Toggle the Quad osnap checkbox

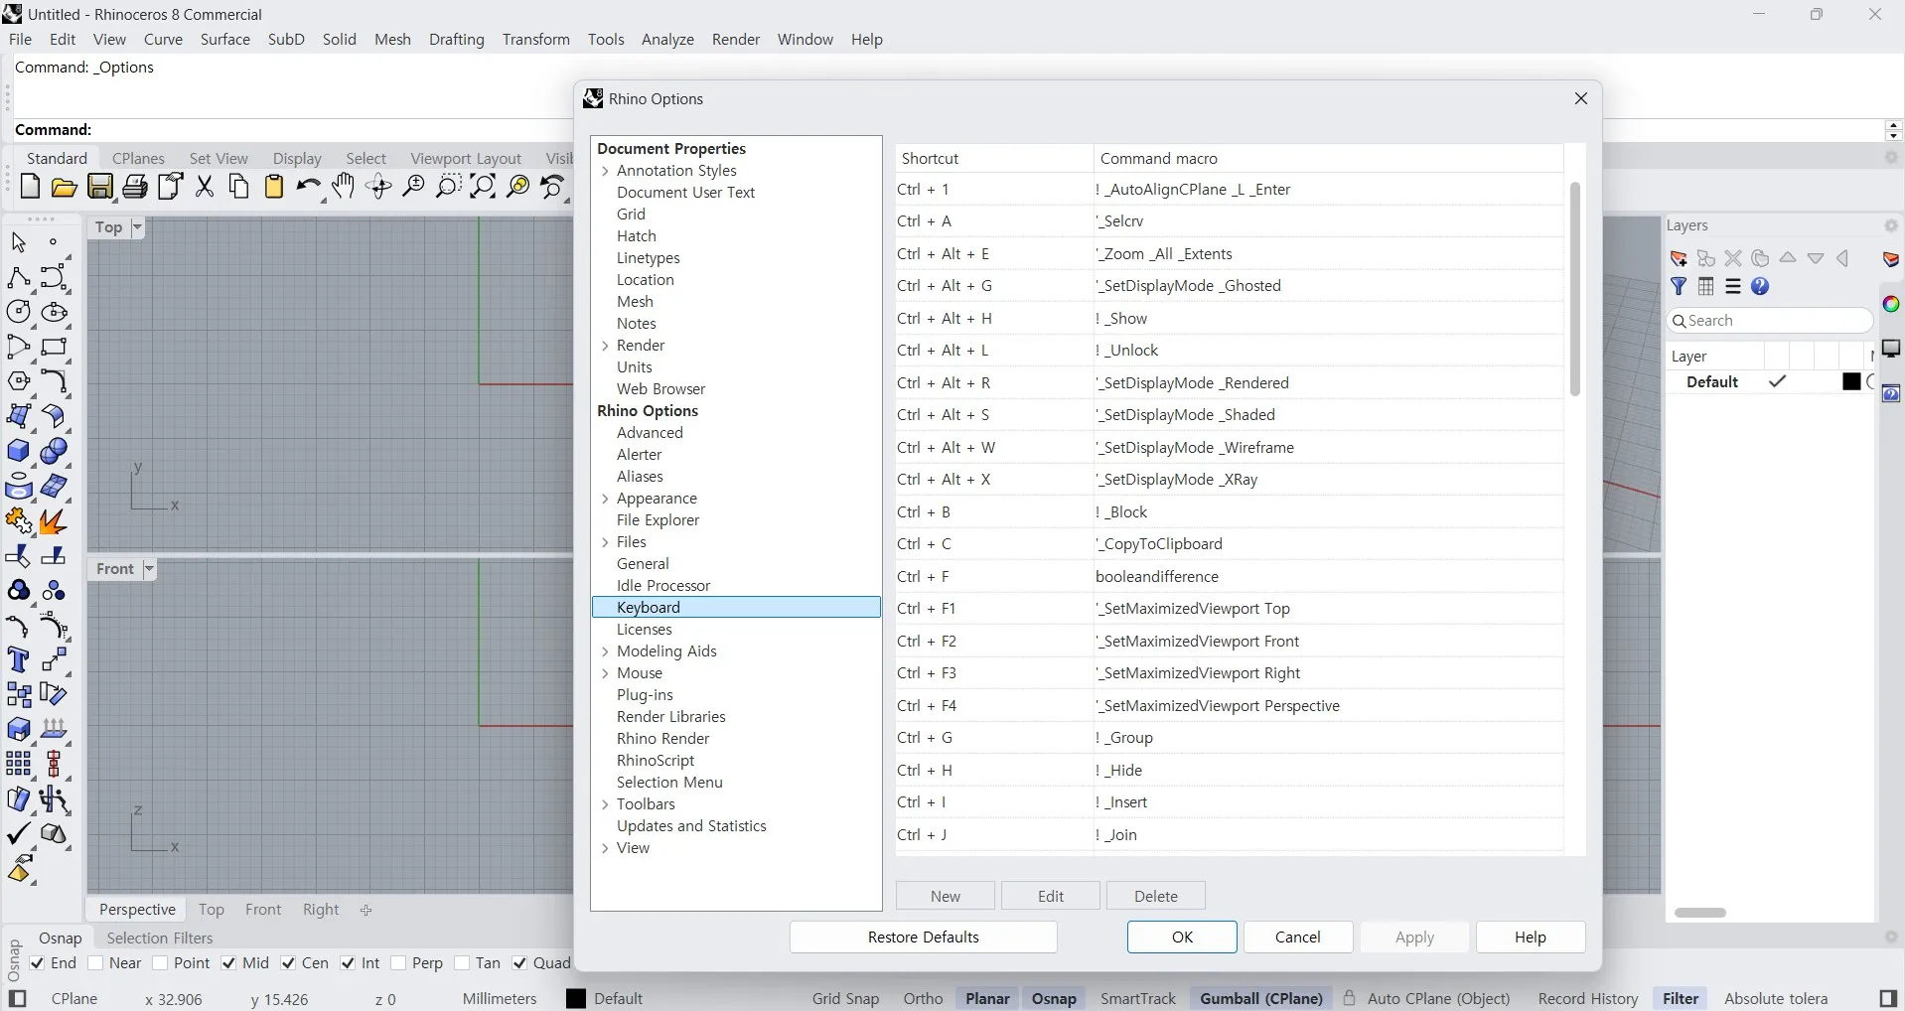520,963
